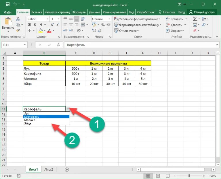Viewport: 221px width, 179px height.
Task: Add new sheet with plus icon
Action: [67, 170]
